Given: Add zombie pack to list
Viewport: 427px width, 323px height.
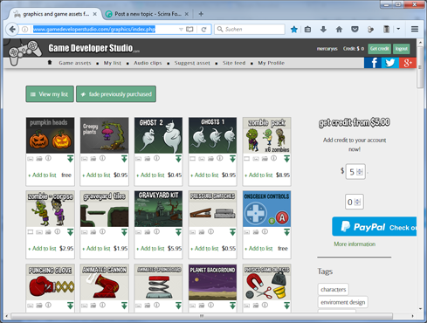Looking at the screenshot, I should tap(258, 175).
